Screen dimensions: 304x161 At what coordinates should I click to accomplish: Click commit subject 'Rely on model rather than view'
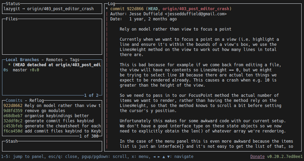(175, 29)
